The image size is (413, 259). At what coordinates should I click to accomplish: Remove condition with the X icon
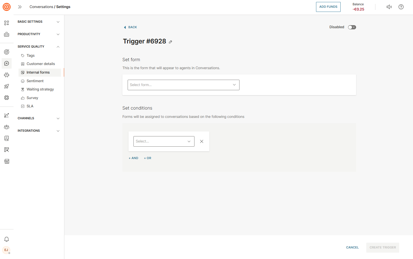(x=202, y=141)
